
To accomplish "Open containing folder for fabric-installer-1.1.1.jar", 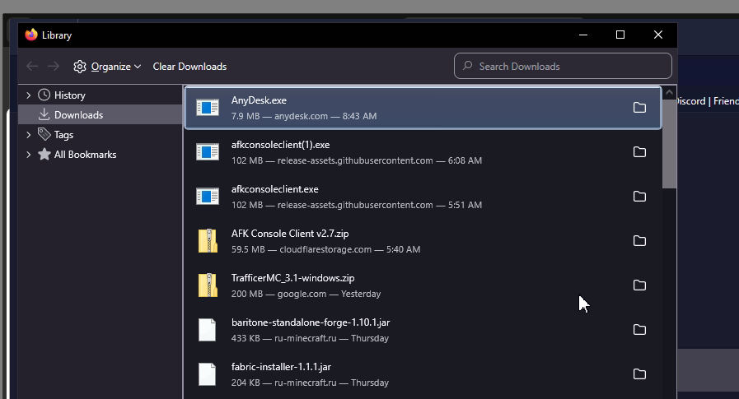I will coord(639,374).
